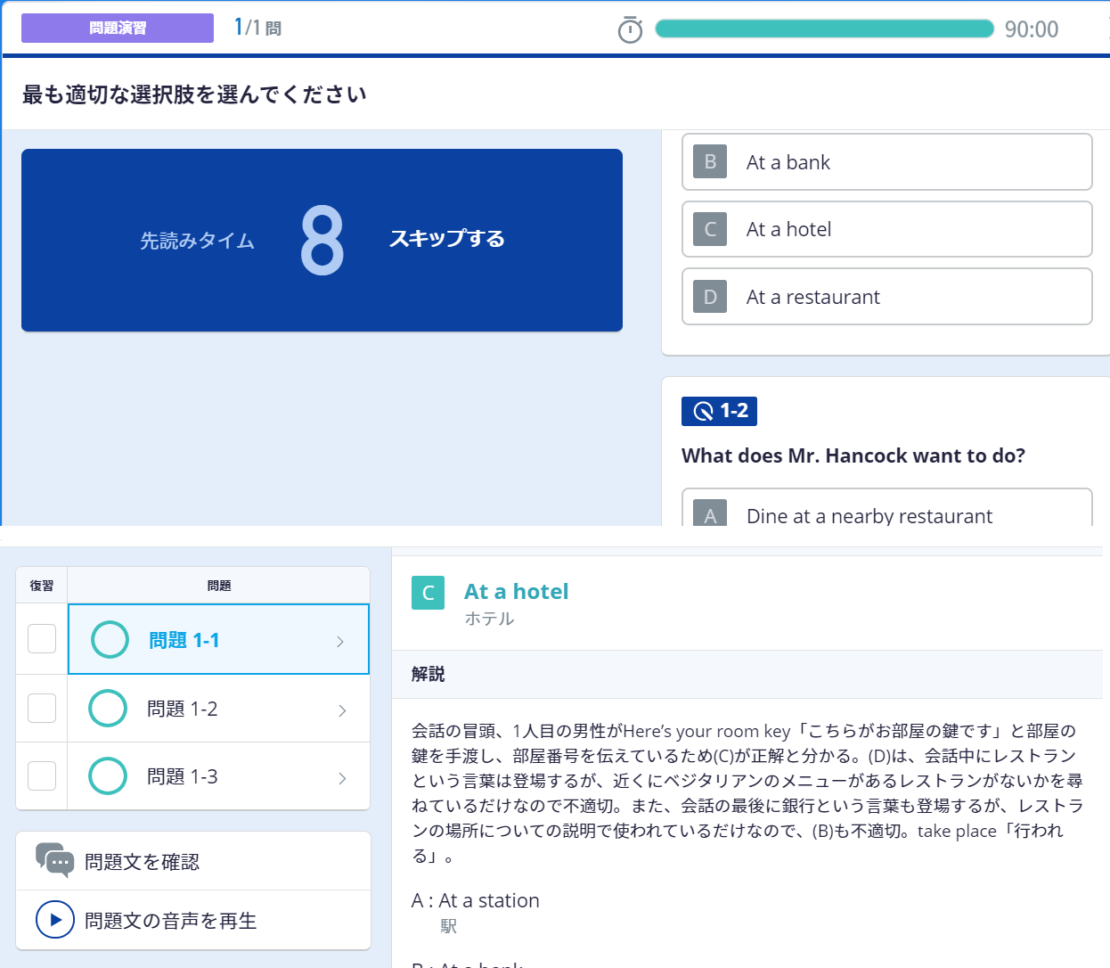Expand 問題 1-1 using its chevron arrow
The image size is (1110, 968).
[x=340, y=641]
